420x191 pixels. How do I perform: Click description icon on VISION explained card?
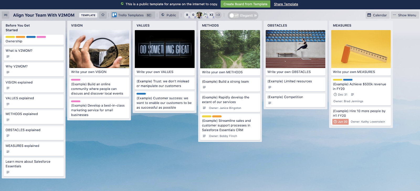coord(8,88)
